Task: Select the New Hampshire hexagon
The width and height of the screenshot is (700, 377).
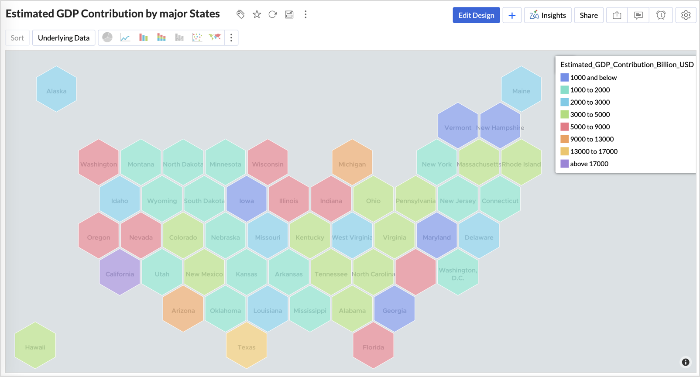Action: tap(500, 126)
